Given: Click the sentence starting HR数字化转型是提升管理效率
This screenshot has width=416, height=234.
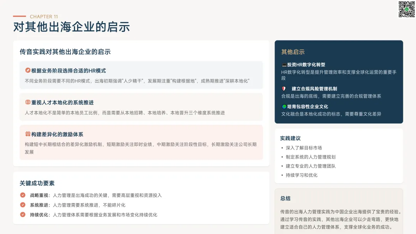Looking at the screenshot, I should [x=339, y=75].
